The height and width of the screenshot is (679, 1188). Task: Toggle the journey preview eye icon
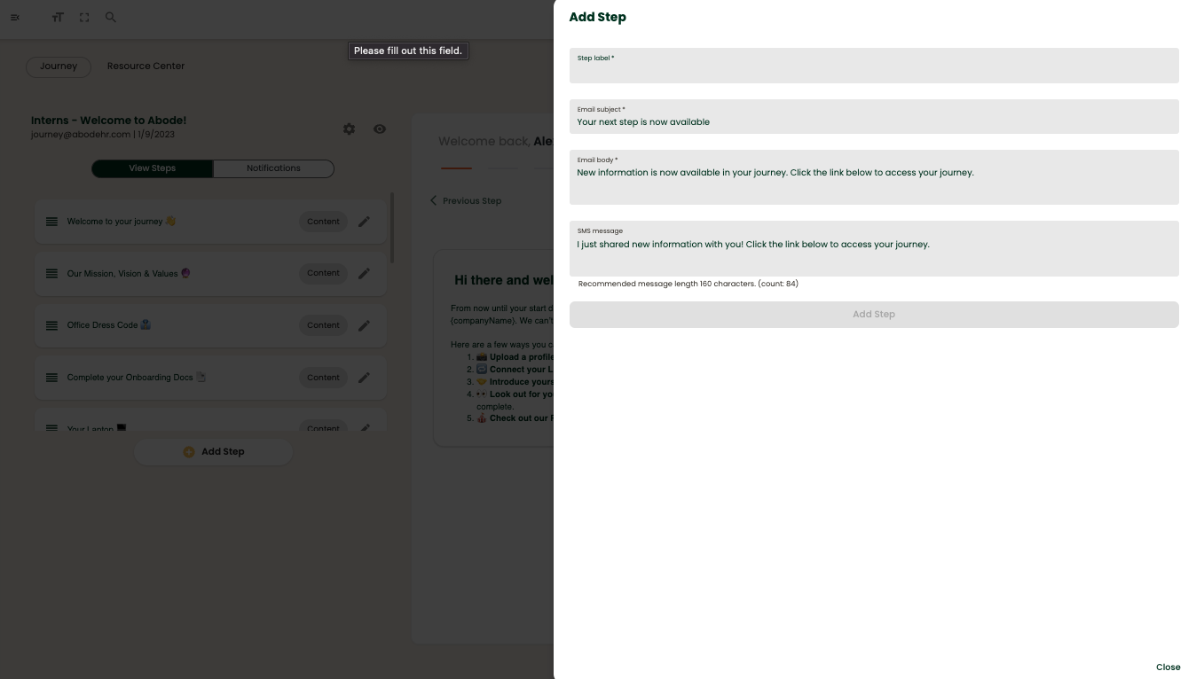pyautogui.click(x=380, y=129)
